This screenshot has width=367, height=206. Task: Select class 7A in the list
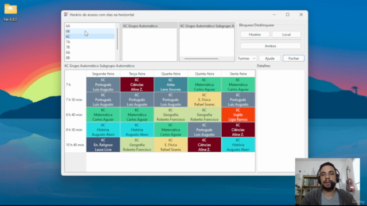(90, 42)
